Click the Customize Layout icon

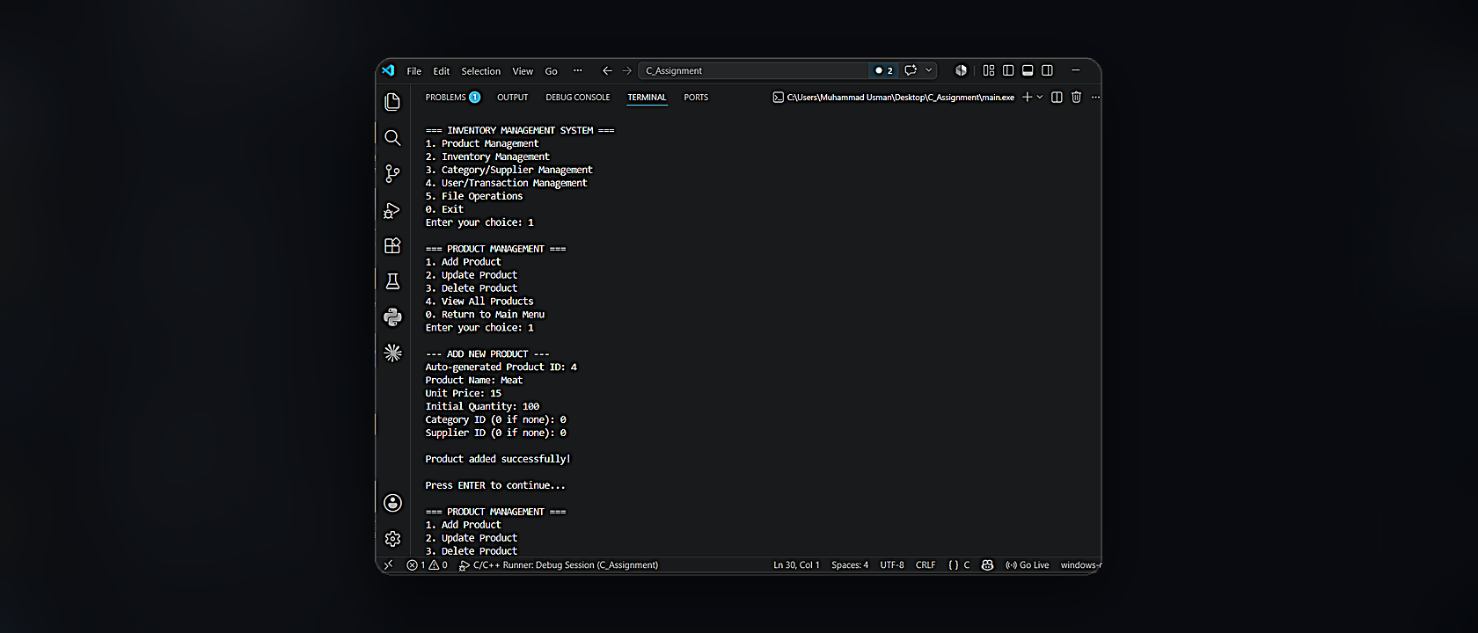click(x=989, y=70)
